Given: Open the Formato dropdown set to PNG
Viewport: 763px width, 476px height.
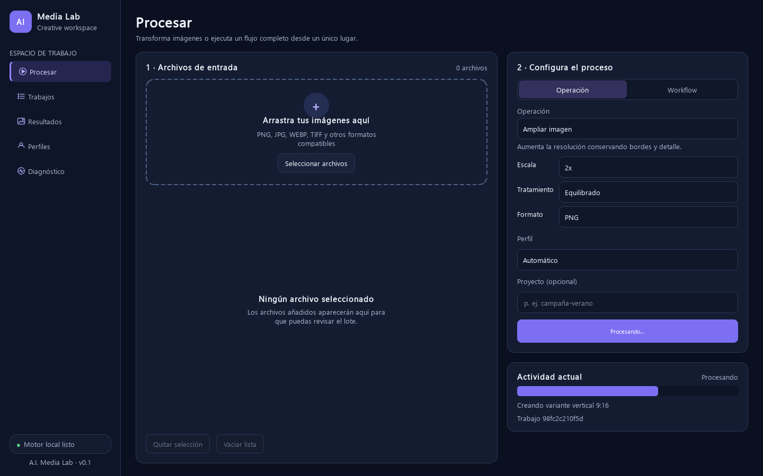Looking at the screenshot, I should pos(649,217).
